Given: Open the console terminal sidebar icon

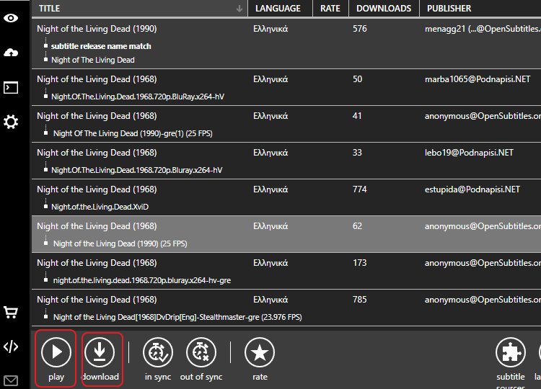Looking at the screenshot, I should [x=11, y=87].
